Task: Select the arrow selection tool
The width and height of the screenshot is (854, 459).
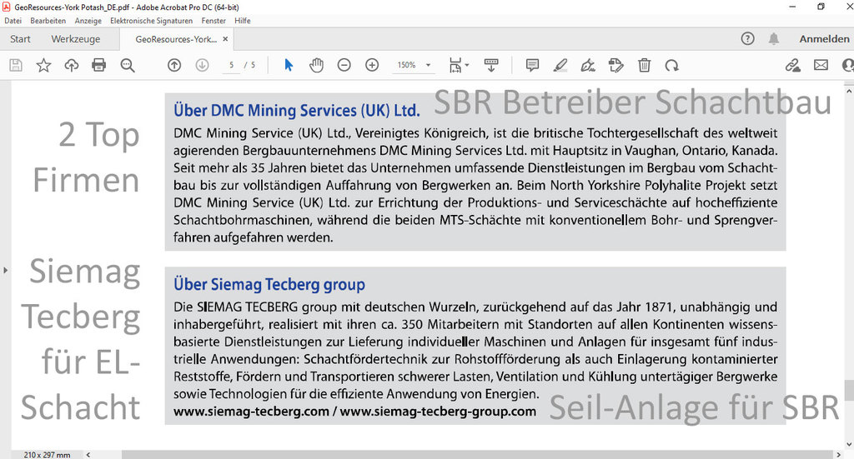Action: pyautogui.click(x=289, y=65)
